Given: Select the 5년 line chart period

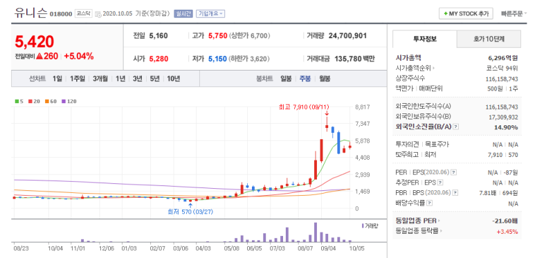Looking at the screenshot, I should coord(154,79).
